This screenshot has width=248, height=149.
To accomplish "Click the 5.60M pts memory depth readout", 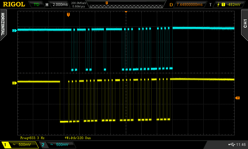I will (79, 7).
